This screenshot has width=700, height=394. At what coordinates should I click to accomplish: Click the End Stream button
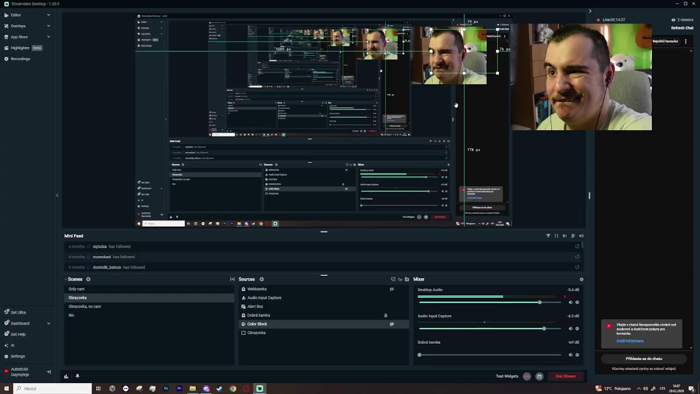pyautogui.click(x=565, y=376)
